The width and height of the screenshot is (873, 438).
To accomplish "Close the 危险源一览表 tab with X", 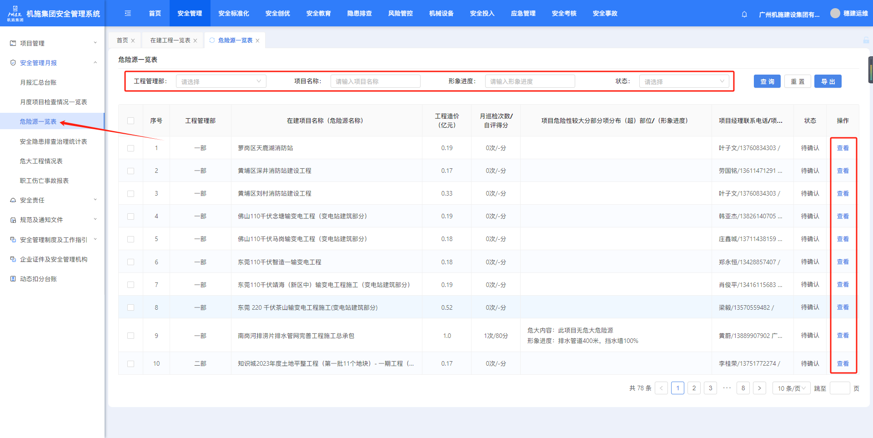I will point(257,40).
